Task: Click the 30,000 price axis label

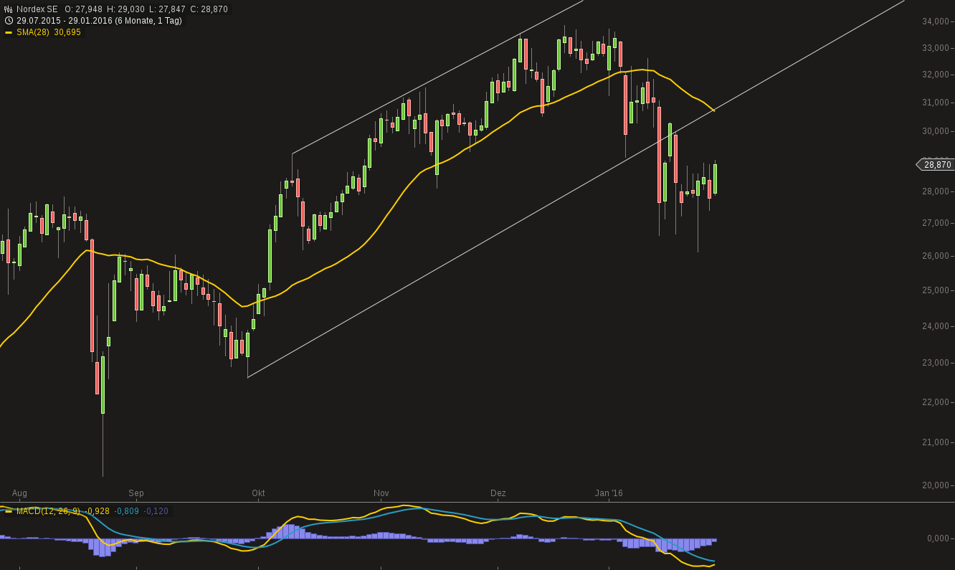Action: click(x=936, y=131)
